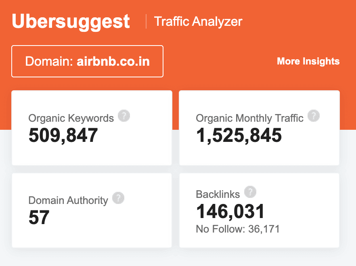Click the 1,525,845 traffic value

pos(239,136)
